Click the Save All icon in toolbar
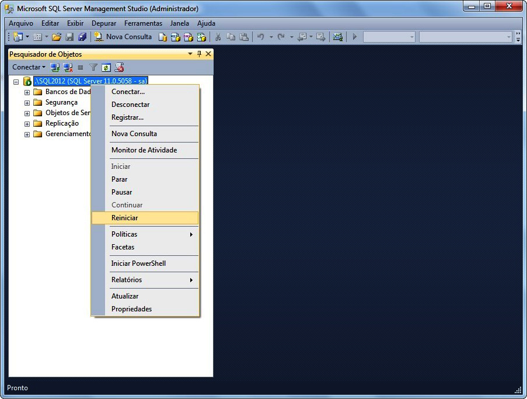 [82, 37]
